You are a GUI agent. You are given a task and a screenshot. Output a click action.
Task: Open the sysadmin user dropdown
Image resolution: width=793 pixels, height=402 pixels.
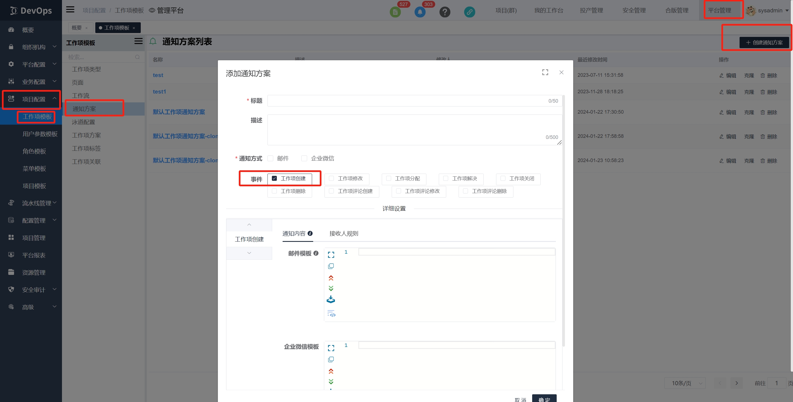(770, 10)
